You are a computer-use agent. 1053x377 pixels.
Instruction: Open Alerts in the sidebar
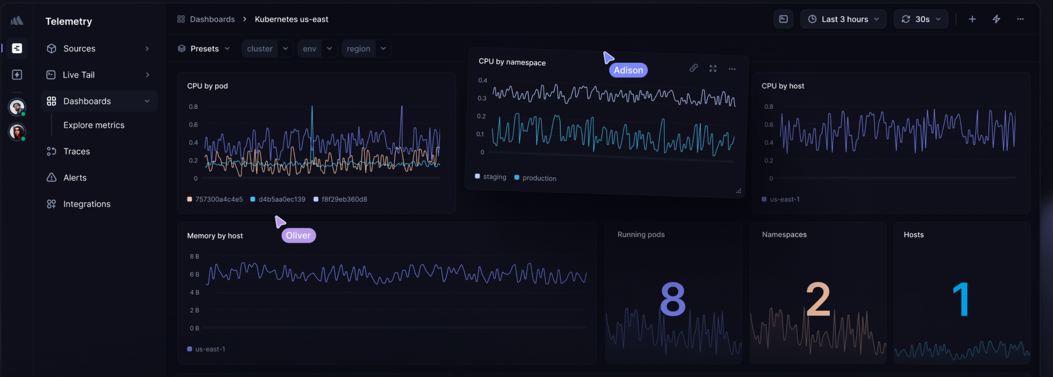point(98,177)
